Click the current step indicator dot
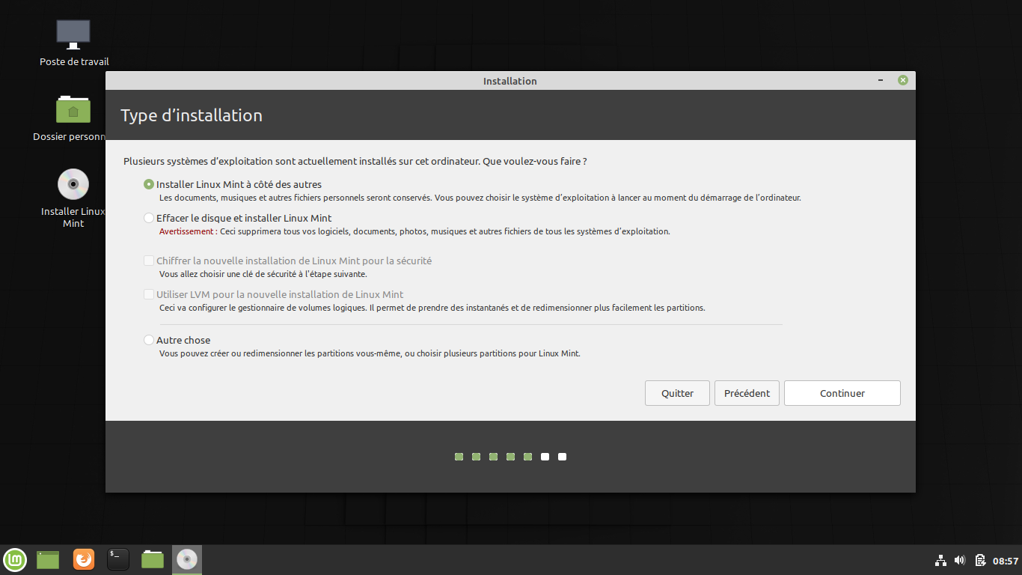 tap(527, 456)
